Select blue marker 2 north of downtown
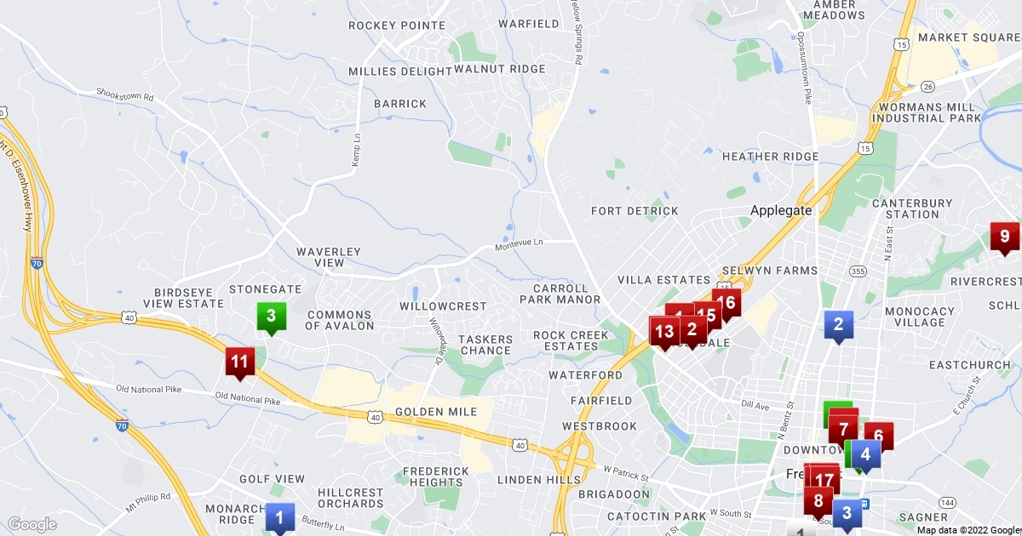Viewport: 1022px width, 536px height. point(838,324)
